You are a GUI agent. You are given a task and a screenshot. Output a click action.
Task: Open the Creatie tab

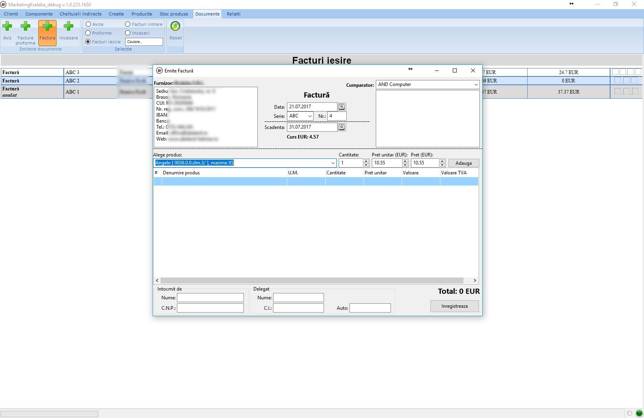(116, 14)
